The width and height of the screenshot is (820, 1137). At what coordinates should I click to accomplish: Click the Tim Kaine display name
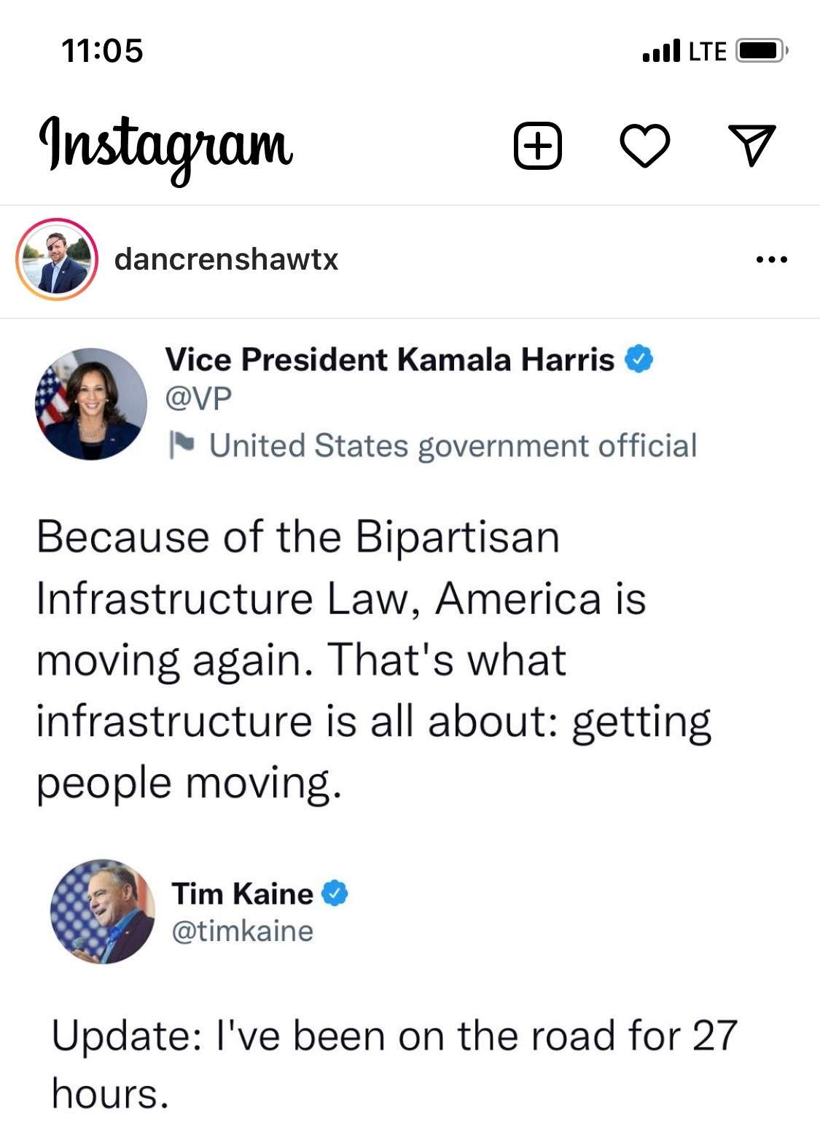[x=242, y=893]
